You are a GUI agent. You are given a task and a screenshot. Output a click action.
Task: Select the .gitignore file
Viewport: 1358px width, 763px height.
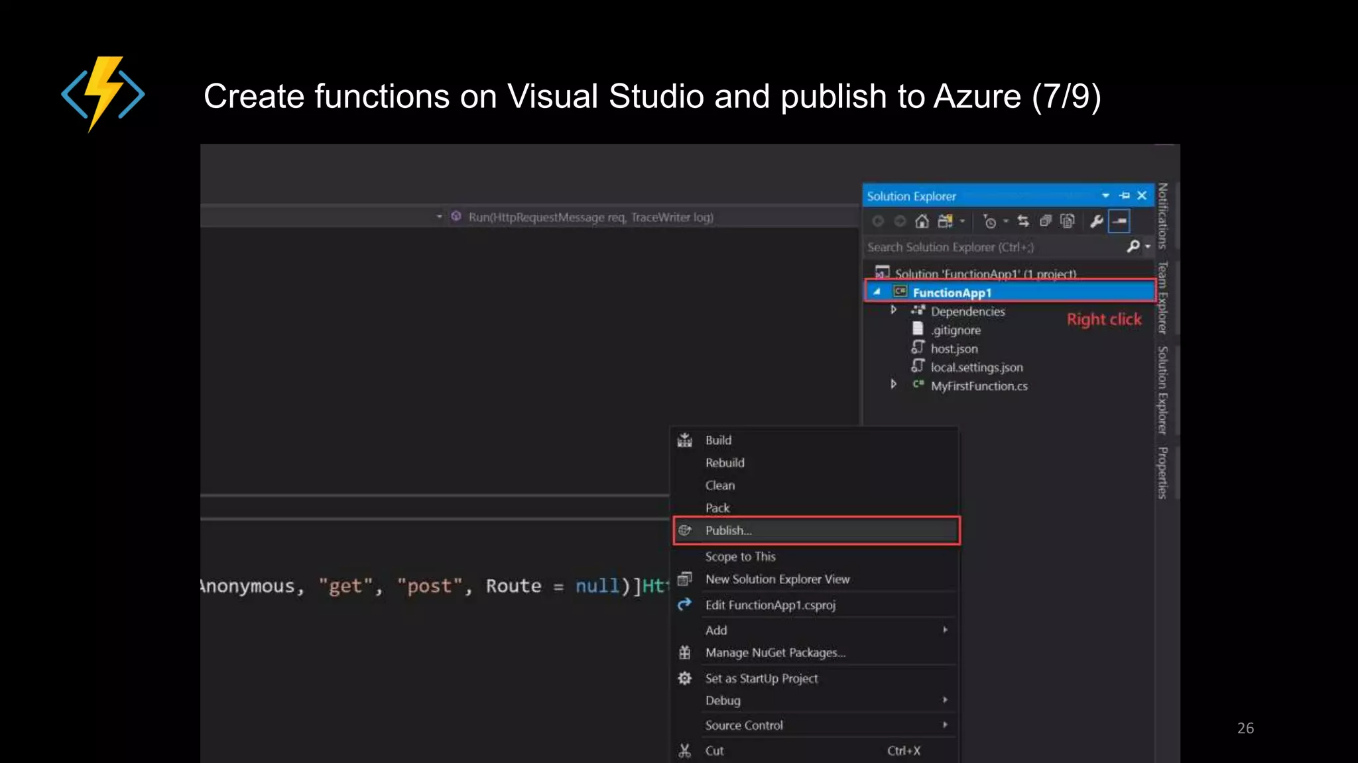coord(956,330)
